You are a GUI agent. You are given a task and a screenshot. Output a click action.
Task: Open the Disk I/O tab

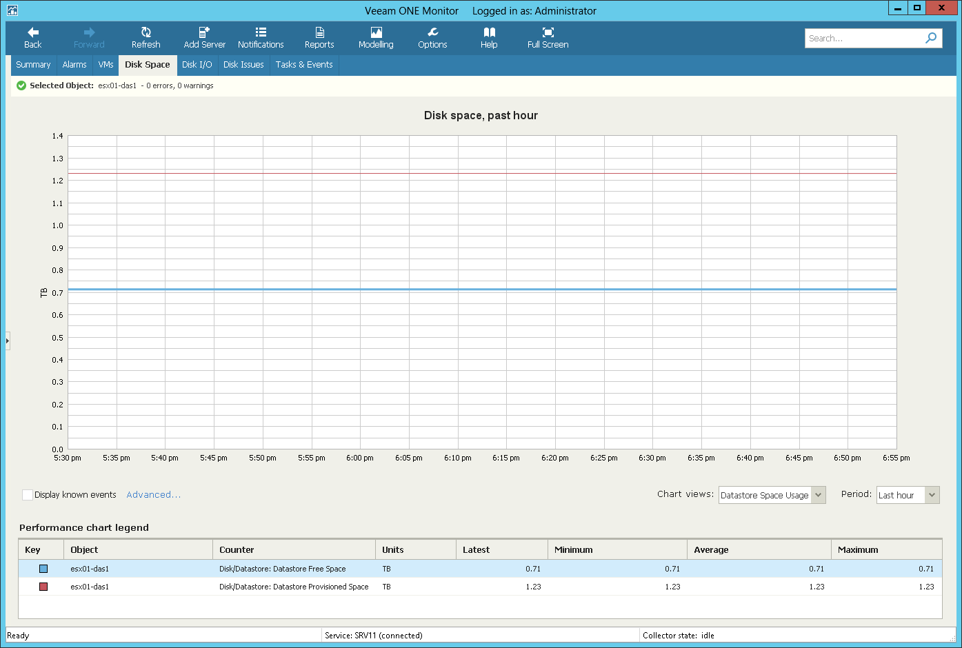pos(197,65)
